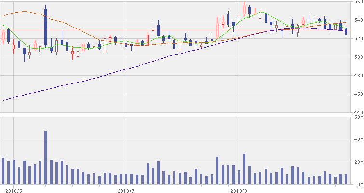The width and height of the screenshot is (364, 193).
Task: Select the last candlestick on the right
Action: pyautogui.click(x=346, y=31)
